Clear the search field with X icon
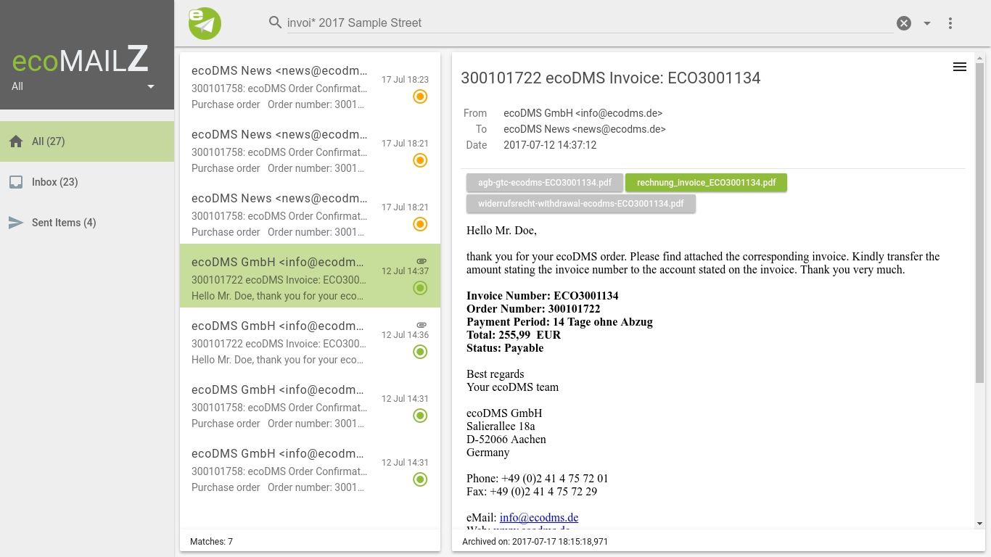 click(904, 23)
